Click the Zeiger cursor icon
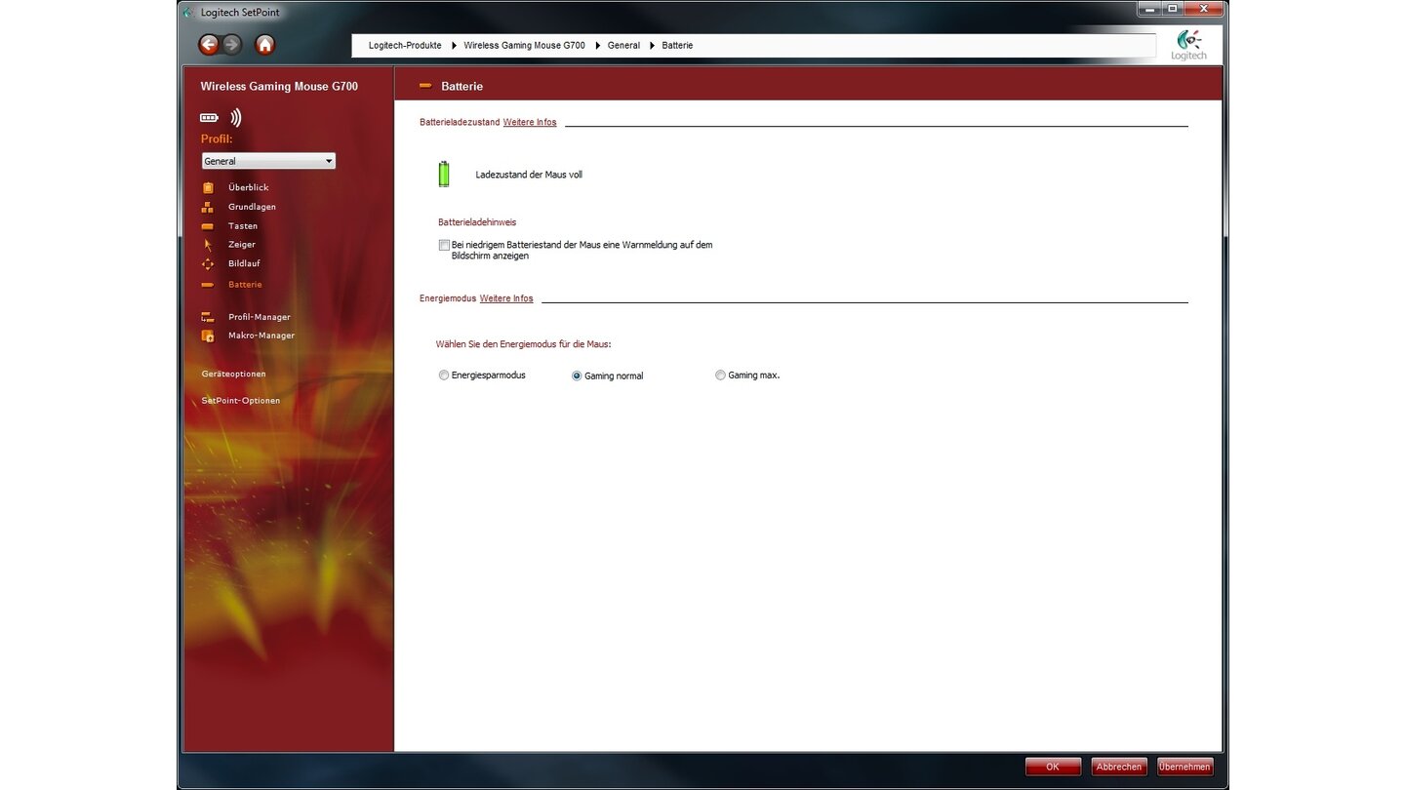 (x=207, y=245)
